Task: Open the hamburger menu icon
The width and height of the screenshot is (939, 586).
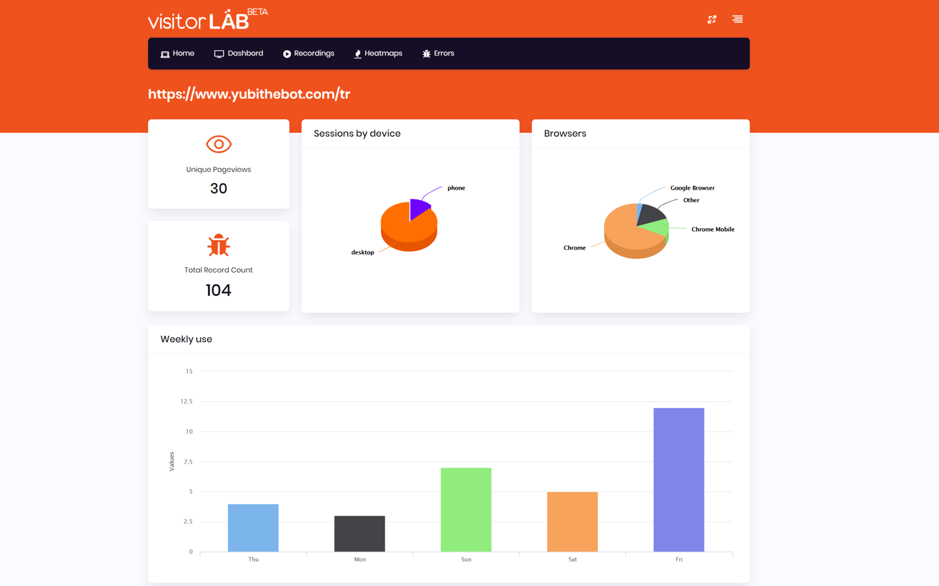Action: [737, 20]
